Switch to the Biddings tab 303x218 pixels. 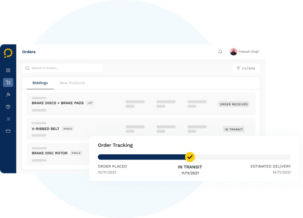(x=40, y=83)
